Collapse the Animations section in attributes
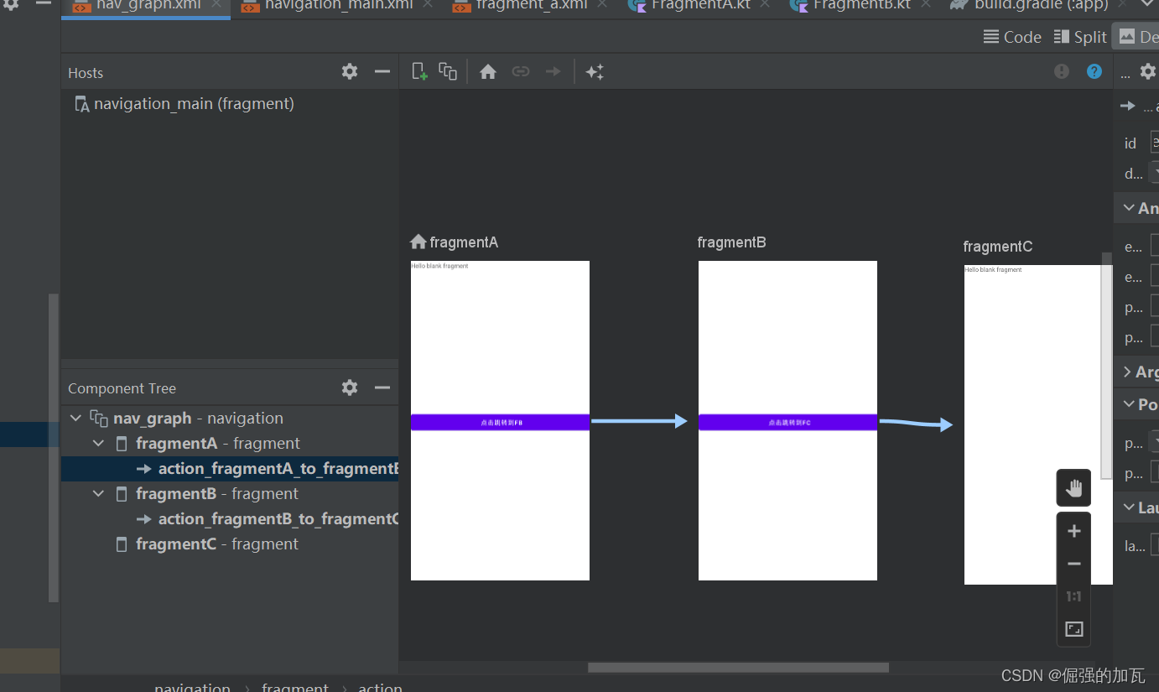 (1127, 208)
